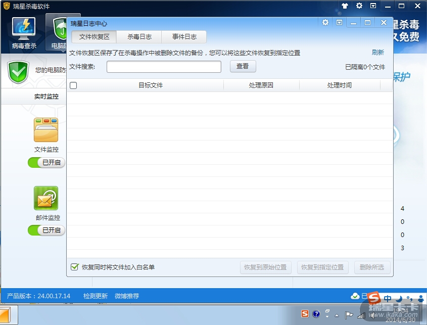Switch to the 杀毒日志 tab

pyautogui.click(x=139, y=37)
